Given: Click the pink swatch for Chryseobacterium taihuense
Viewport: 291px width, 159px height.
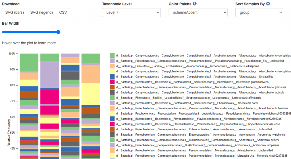Looking at the screenshot, I should (112, 124).
